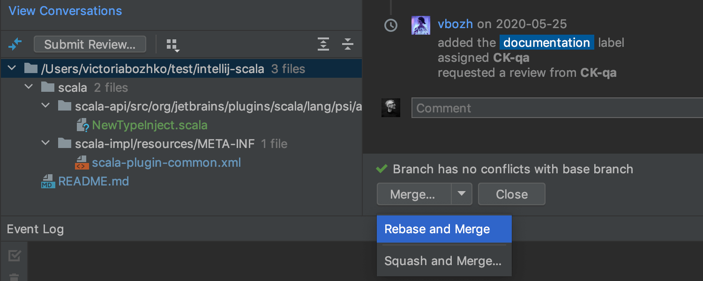Select Rebase and Merge option
Image resolution: width=703 pixels, height=281 pixels.
437,229
